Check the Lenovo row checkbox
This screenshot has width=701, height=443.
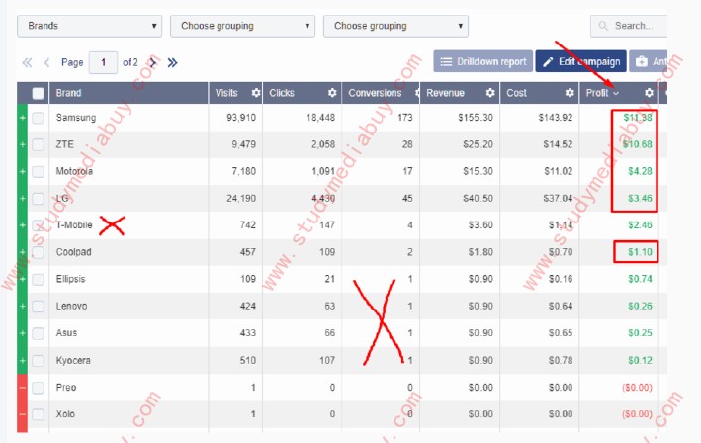(x=38, y=307)
